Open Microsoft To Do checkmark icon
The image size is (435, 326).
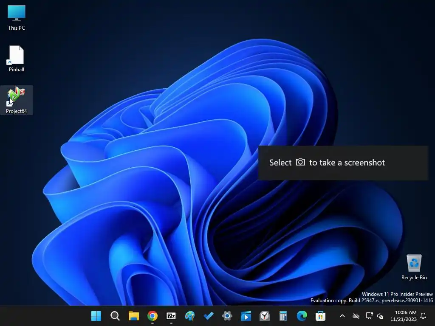pos(209,316)
